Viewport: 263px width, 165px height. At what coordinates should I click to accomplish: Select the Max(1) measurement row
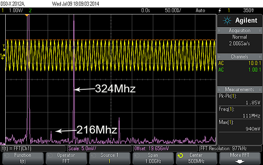coord(239,126)
